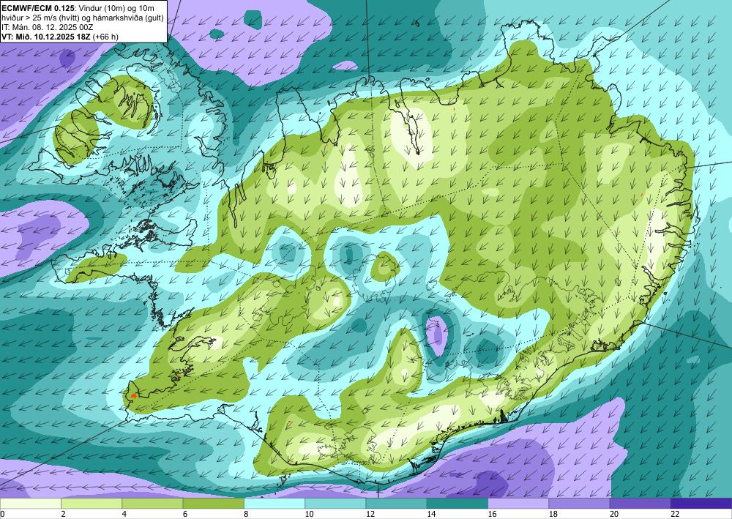Pick the 4–6 m/s green legend swatch
The height and width of the screenshot is (519, 732).
pos(153,504)
